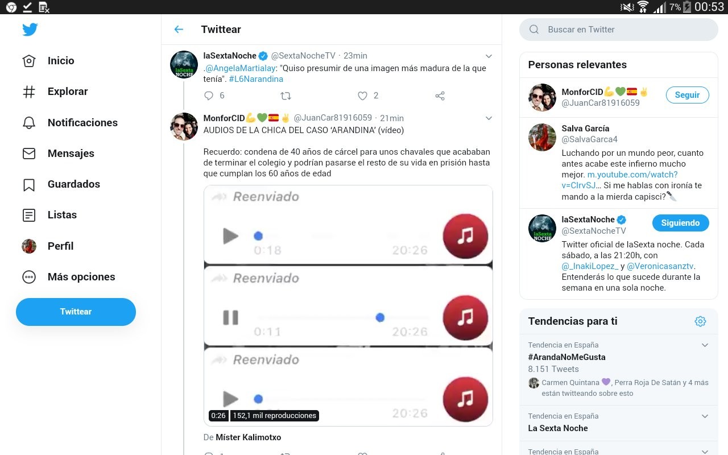The width and height of the screenshot is (728, 455).
Task: Share the laSextaNoche tweet
Action: click(440, 96)
